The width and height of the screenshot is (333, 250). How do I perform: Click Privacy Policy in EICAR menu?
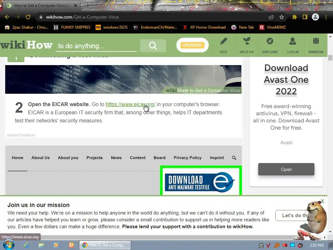click(x=188, y=158)
